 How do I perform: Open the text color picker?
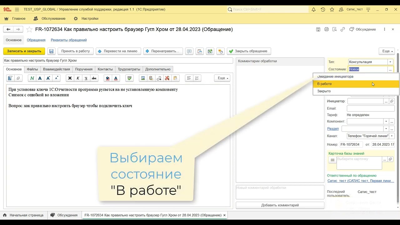(116, 78)
